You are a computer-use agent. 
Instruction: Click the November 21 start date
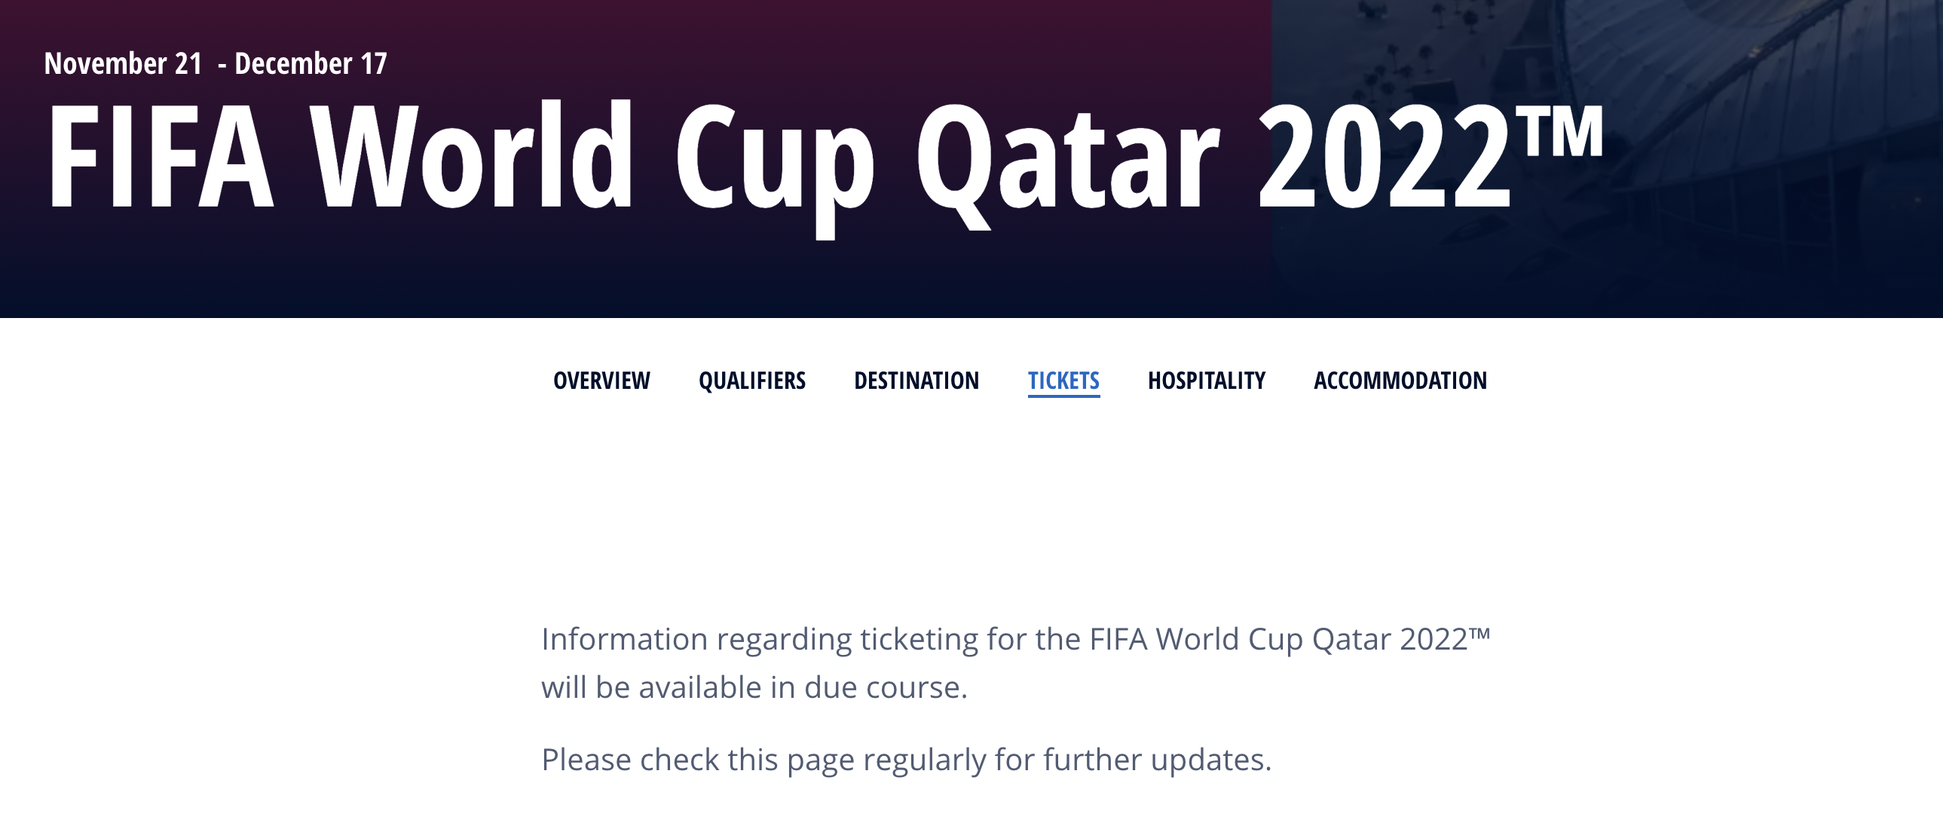tap(123, 63)
